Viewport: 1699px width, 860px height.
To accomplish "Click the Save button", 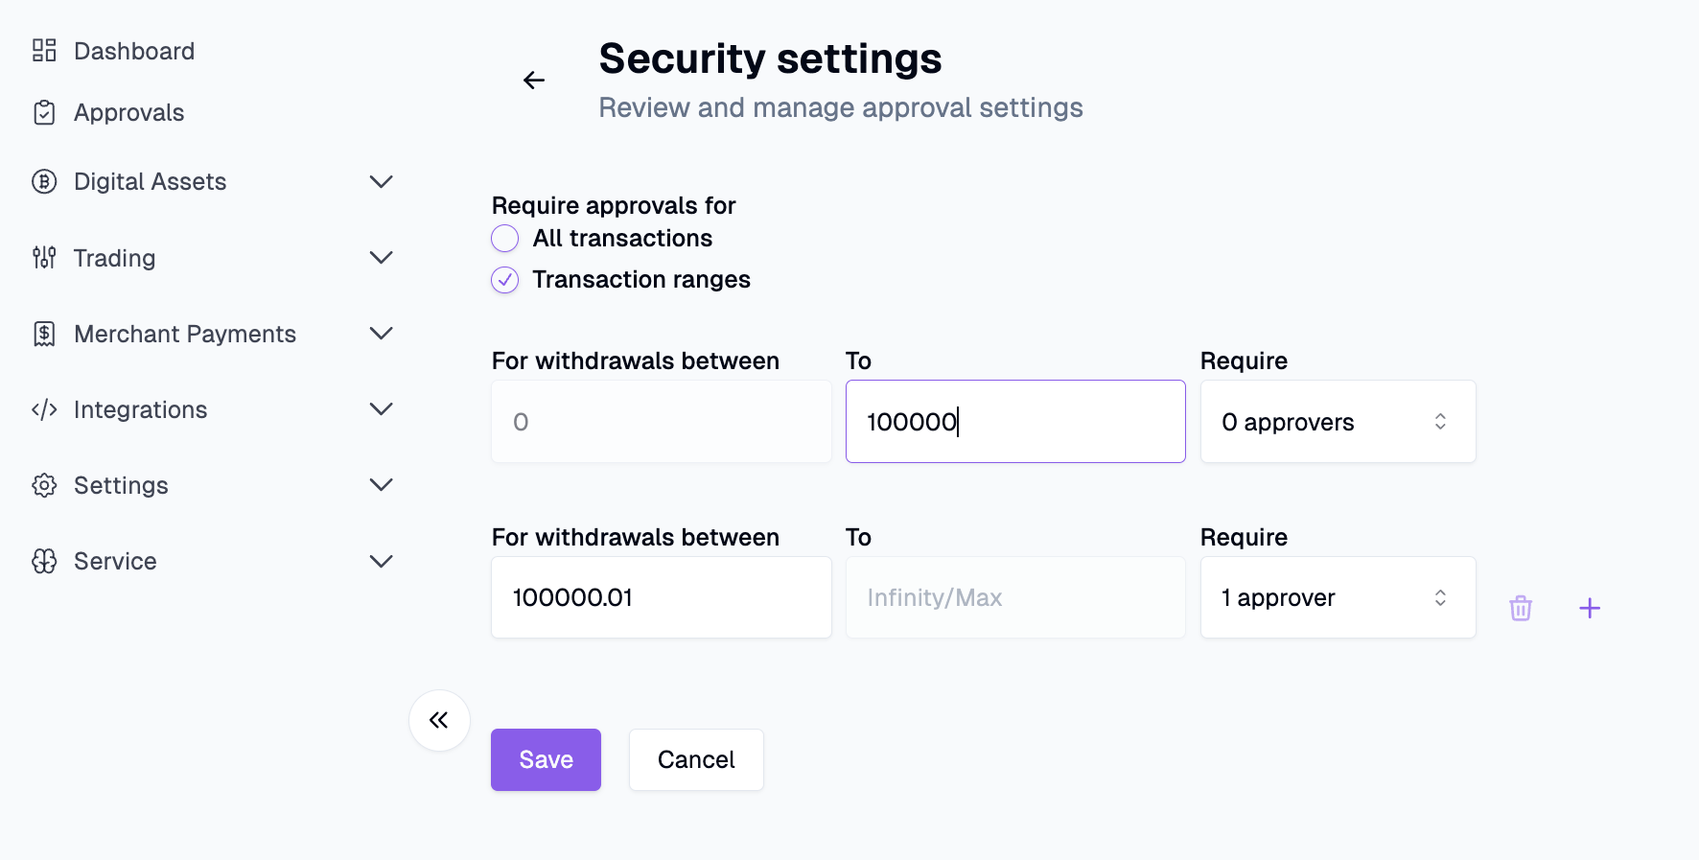I will click(546, 759).
